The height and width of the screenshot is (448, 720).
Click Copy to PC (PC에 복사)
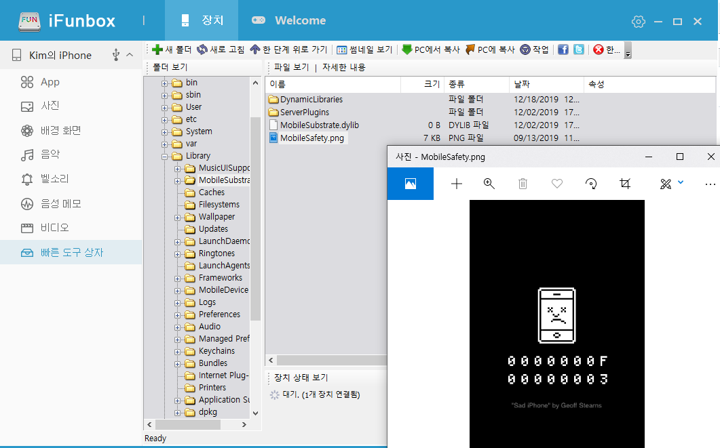click(x=490, y=49)
